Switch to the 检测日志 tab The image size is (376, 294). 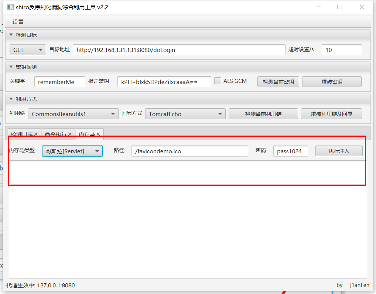click(x=21, y=134)
